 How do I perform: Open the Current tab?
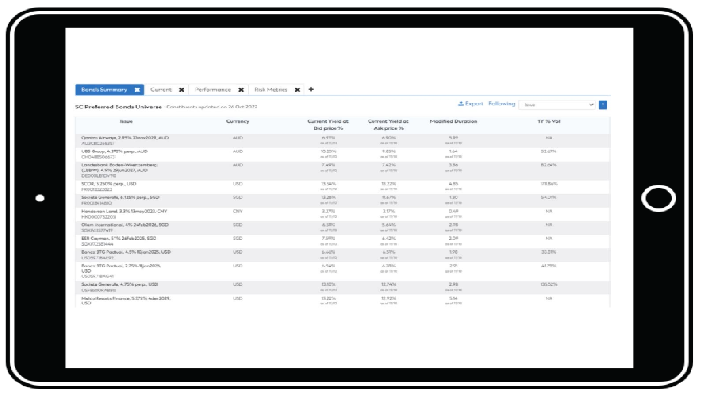(x=161, y=90)
